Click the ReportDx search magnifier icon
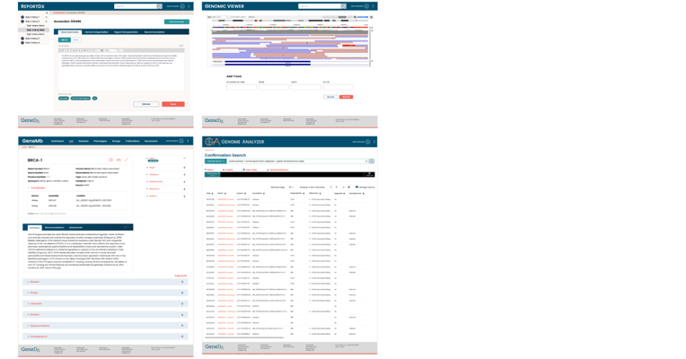This screenshot has height=359, width=686. pyautogui.click(x=160, y=6)
